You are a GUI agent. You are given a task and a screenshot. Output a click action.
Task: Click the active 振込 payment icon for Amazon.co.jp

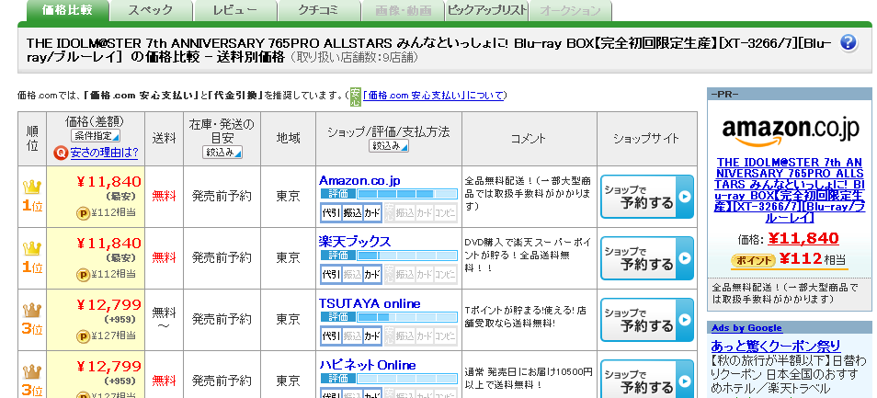click(352, 212)
